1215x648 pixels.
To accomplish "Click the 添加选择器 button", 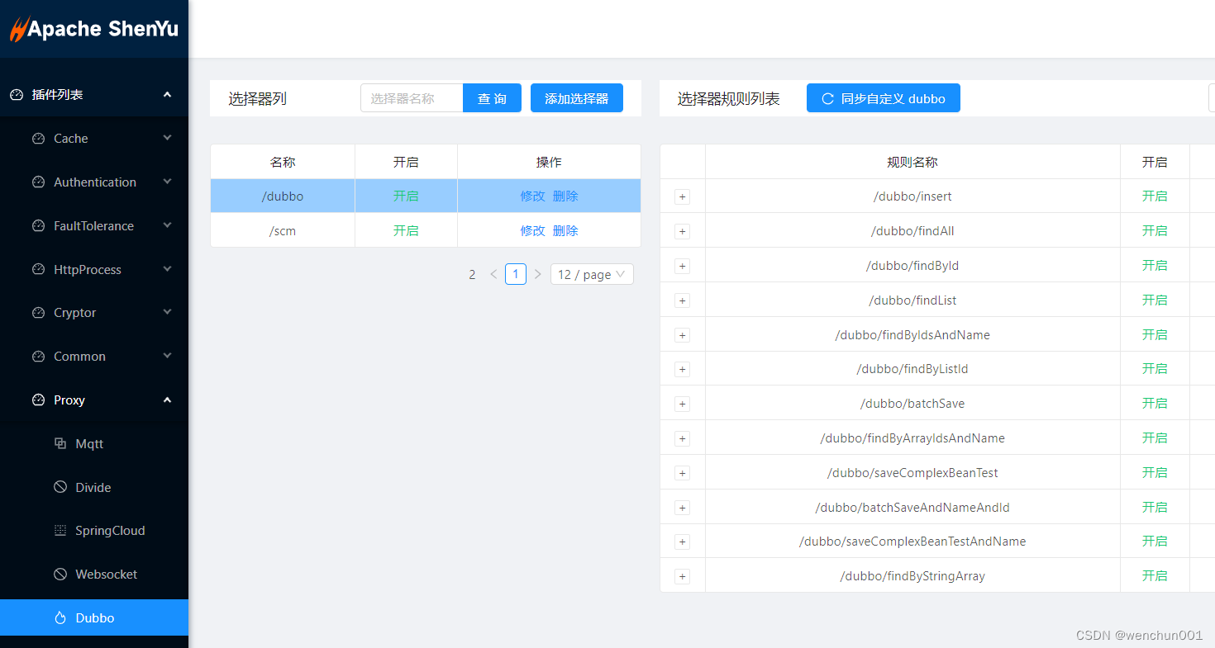I will click(x=577, y=98).
